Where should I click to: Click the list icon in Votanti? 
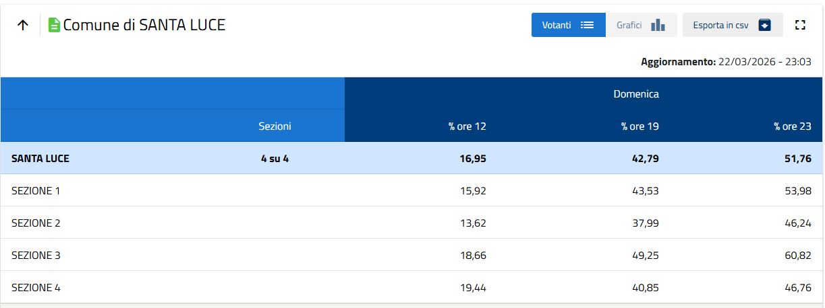coord(587,26)
